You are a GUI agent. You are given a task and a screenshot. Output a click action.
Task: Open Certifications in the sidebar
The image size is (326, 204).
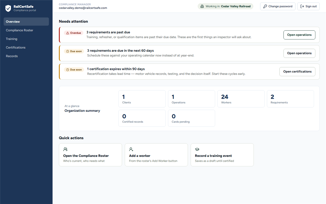(x=26, y=48)
